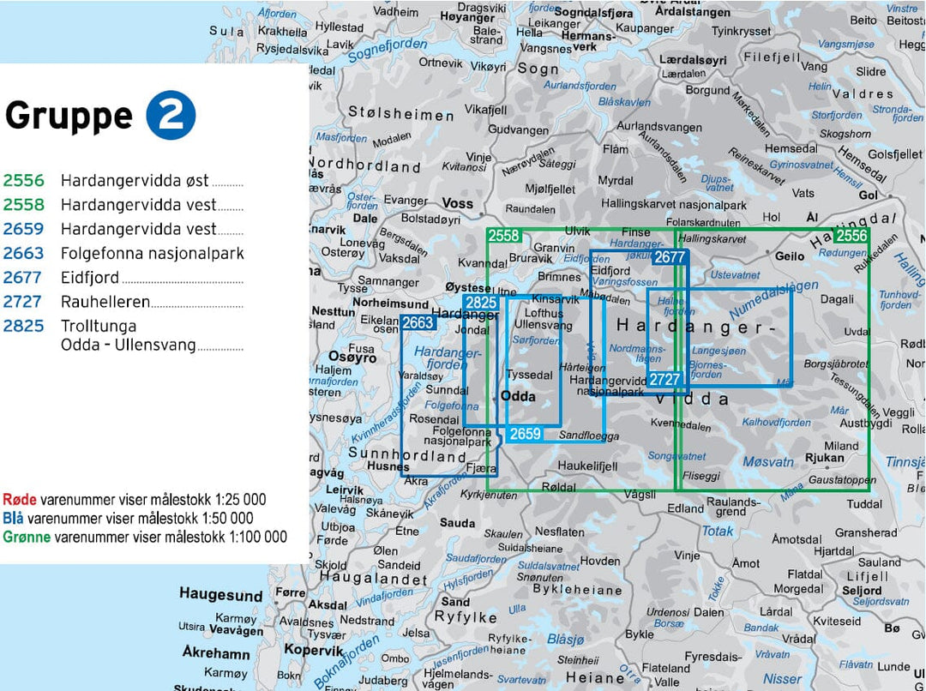The width and height of the screenshot is (926, 691).
Task: Click the 'Finse' place label
Action: 635,232
